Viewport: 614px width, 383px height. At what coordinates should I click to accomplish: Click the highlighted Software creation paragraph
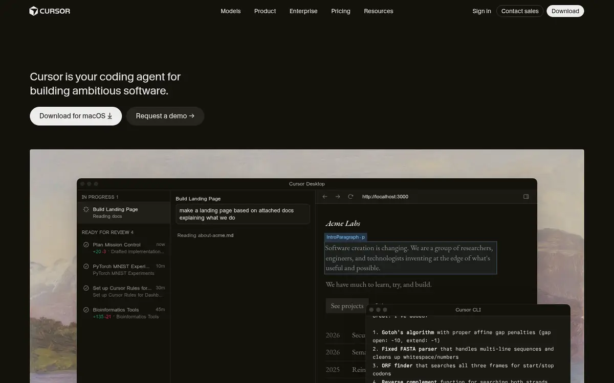coord(411,258)
